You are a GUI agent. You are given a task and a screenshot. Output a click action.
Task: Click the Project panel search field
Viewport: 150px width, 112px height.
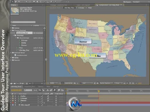pyautogui.click(x=23, y=22)
